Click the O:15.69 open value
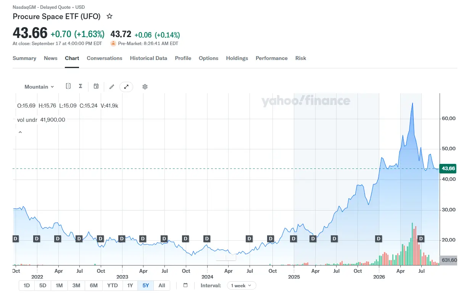The image size is (464, 306). point(26,105)
